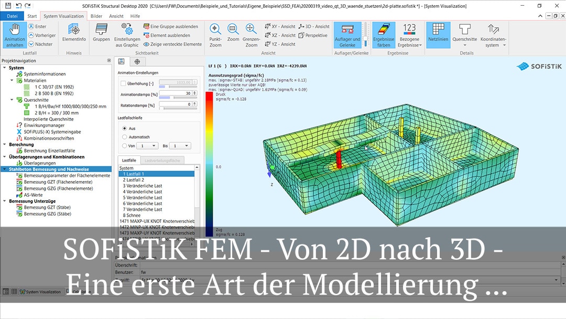Switch to the Start ribbon tab
This screenshot has height=319, width=566.
pyautogui.click(x=32, y=16)
